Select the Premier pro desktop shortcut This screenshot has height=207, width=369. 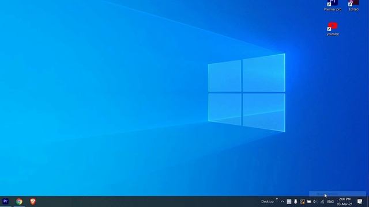pyautogui.click(x=333, y=6)
